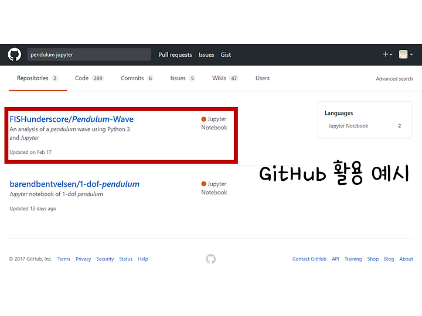Screen dimensions: 422x316
Task: Open Training link in footer
Action: pos(353,259)
